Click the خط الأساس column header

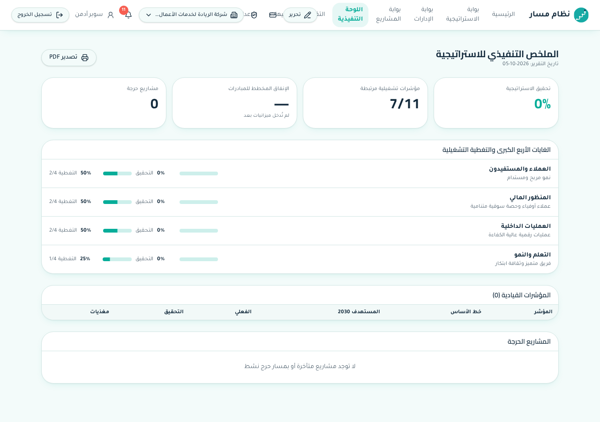(x=466, y=312)
